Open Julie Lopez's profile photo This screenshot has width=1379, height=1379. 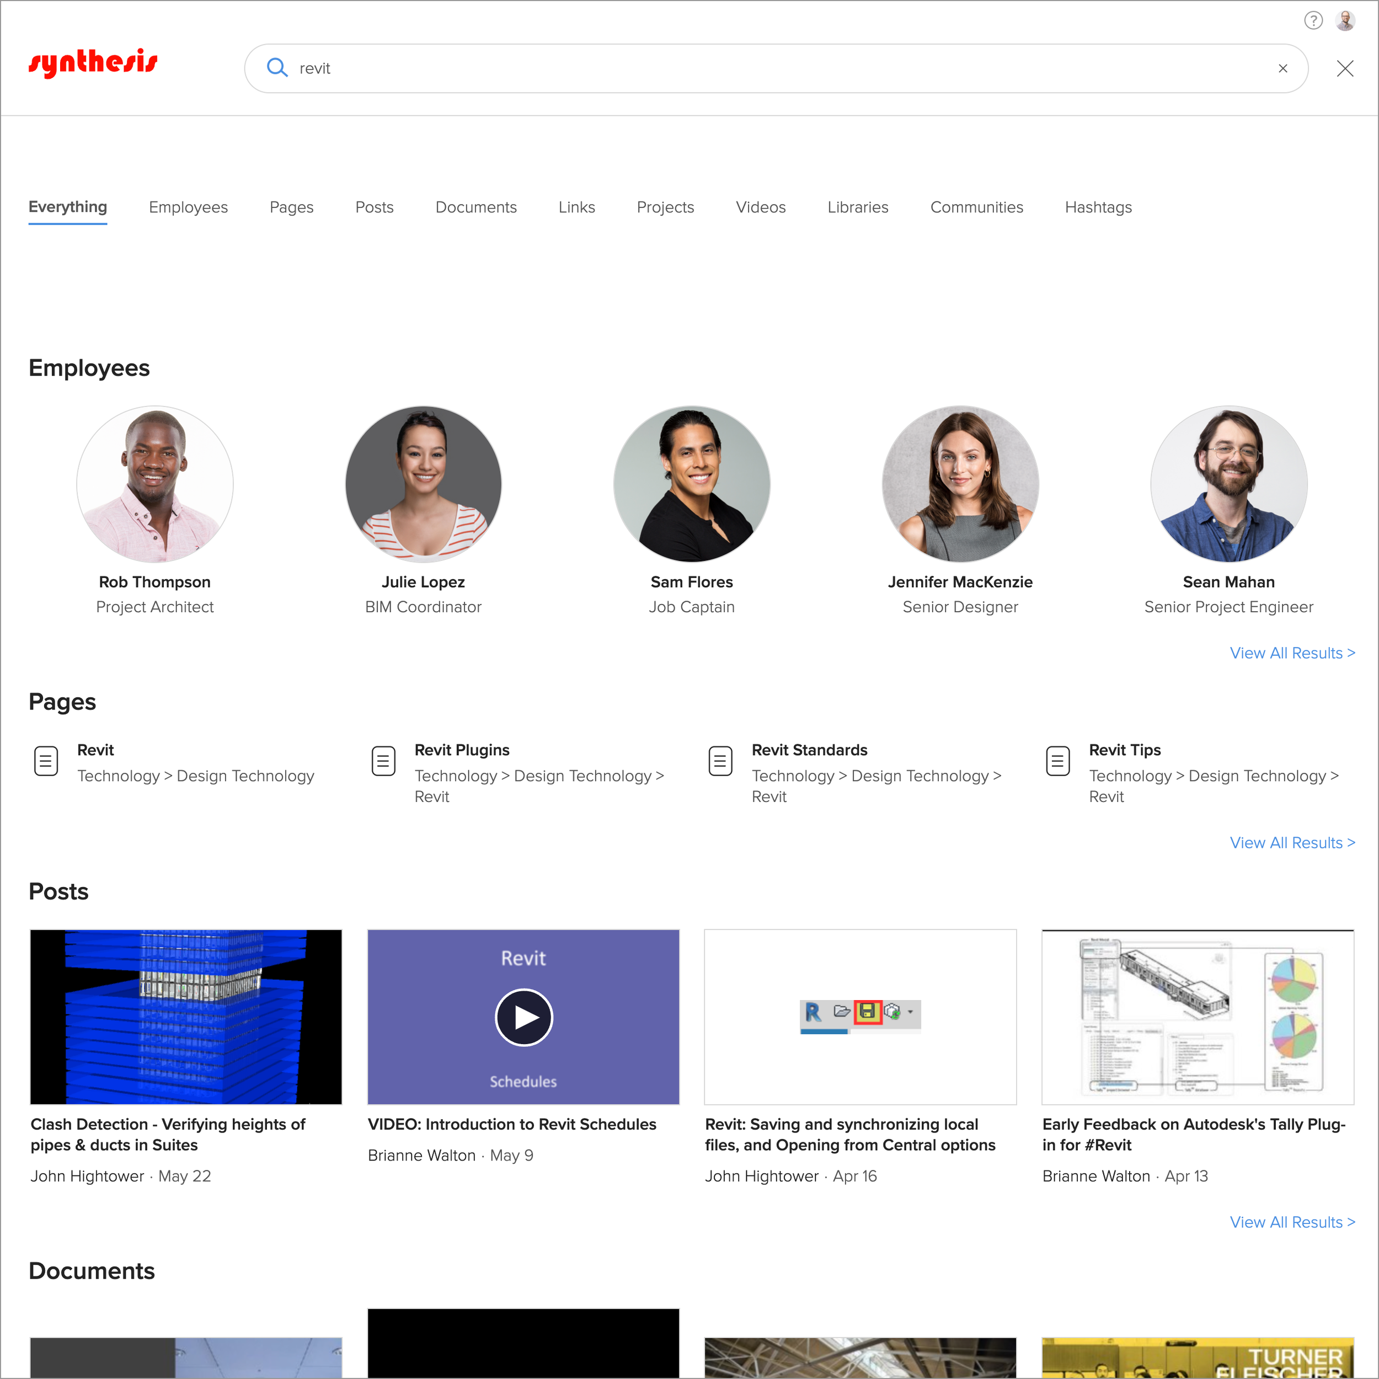[x=423, y=484]
